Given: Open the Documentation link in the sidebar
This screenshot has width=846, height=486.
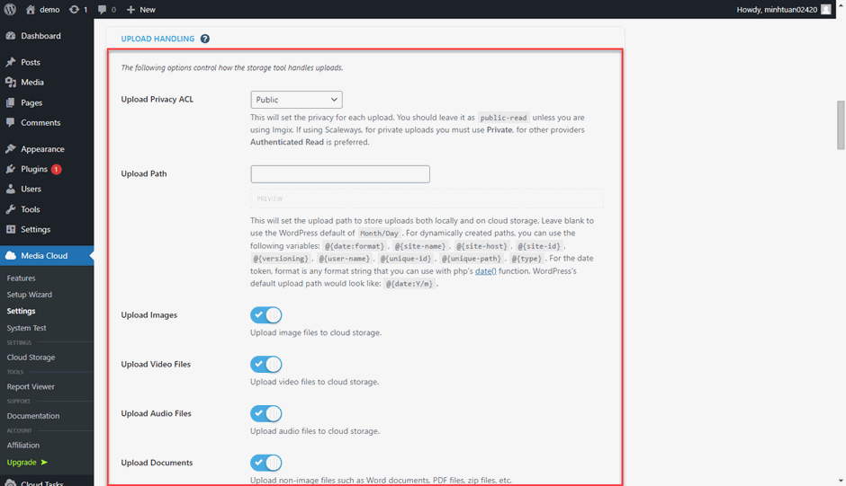Looking at the screenshot, I should (x=33, y=416).
